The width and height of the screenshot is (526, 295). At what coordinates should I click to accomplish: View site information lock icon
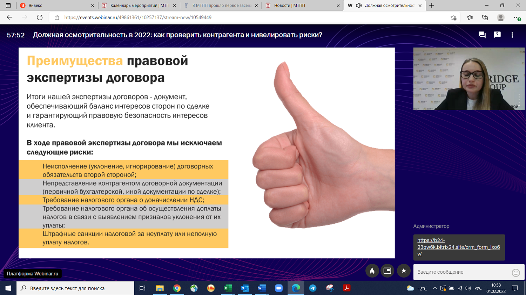point(57,17)
